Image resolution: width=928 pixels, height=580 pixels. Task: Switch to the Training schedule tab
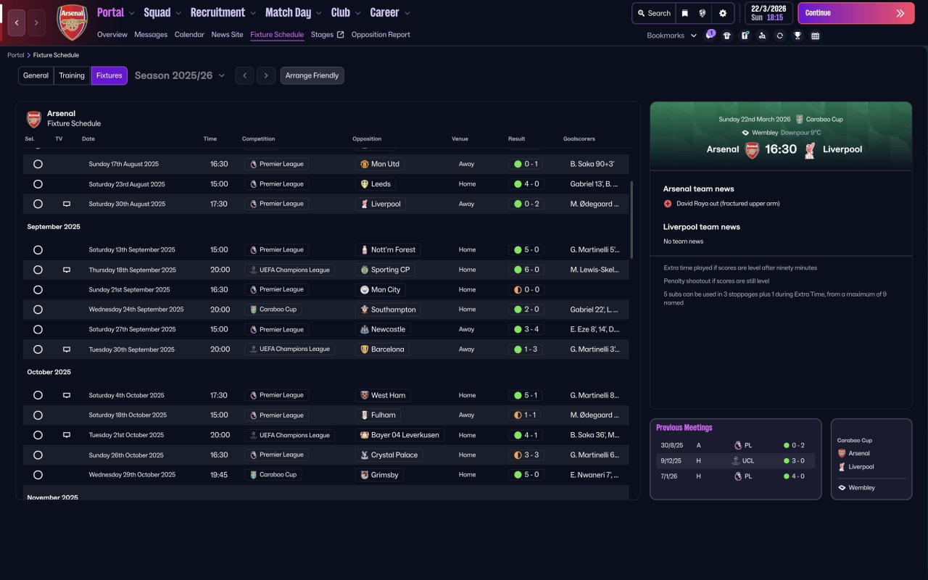pyautogui.click(x=72, y=75)
